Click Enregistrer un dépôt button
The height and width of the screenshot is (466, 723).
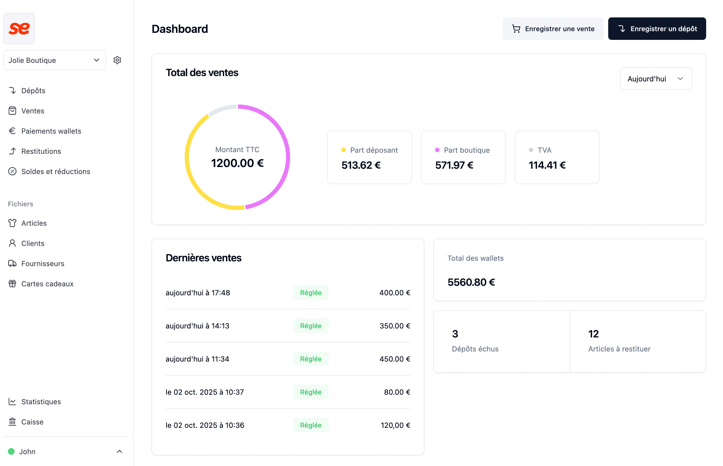click(x=657, y=29)
